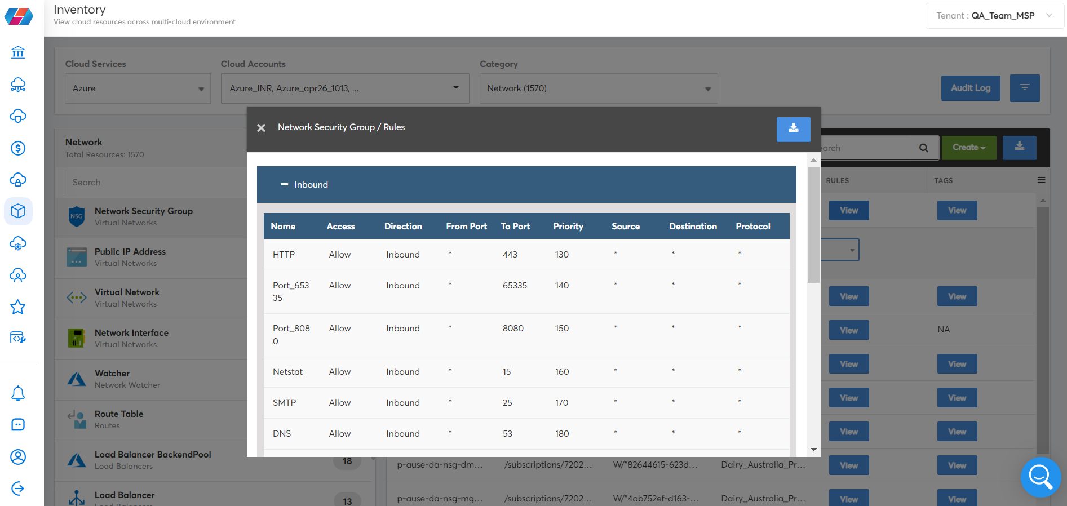Click the filter icon button beside Audit Log
This screenshot has width=1067, height=506.
tap(1024, 88)
